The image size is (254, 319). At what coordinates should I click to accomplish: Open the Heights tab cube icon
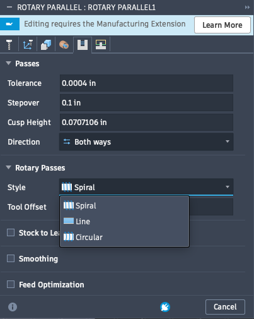pos(46,45)
